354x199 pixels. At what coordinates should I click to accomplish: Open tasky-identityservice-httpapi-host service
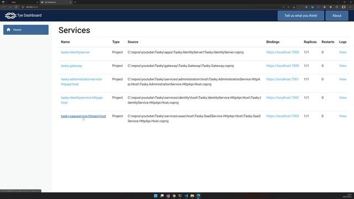tap(82, 100)
